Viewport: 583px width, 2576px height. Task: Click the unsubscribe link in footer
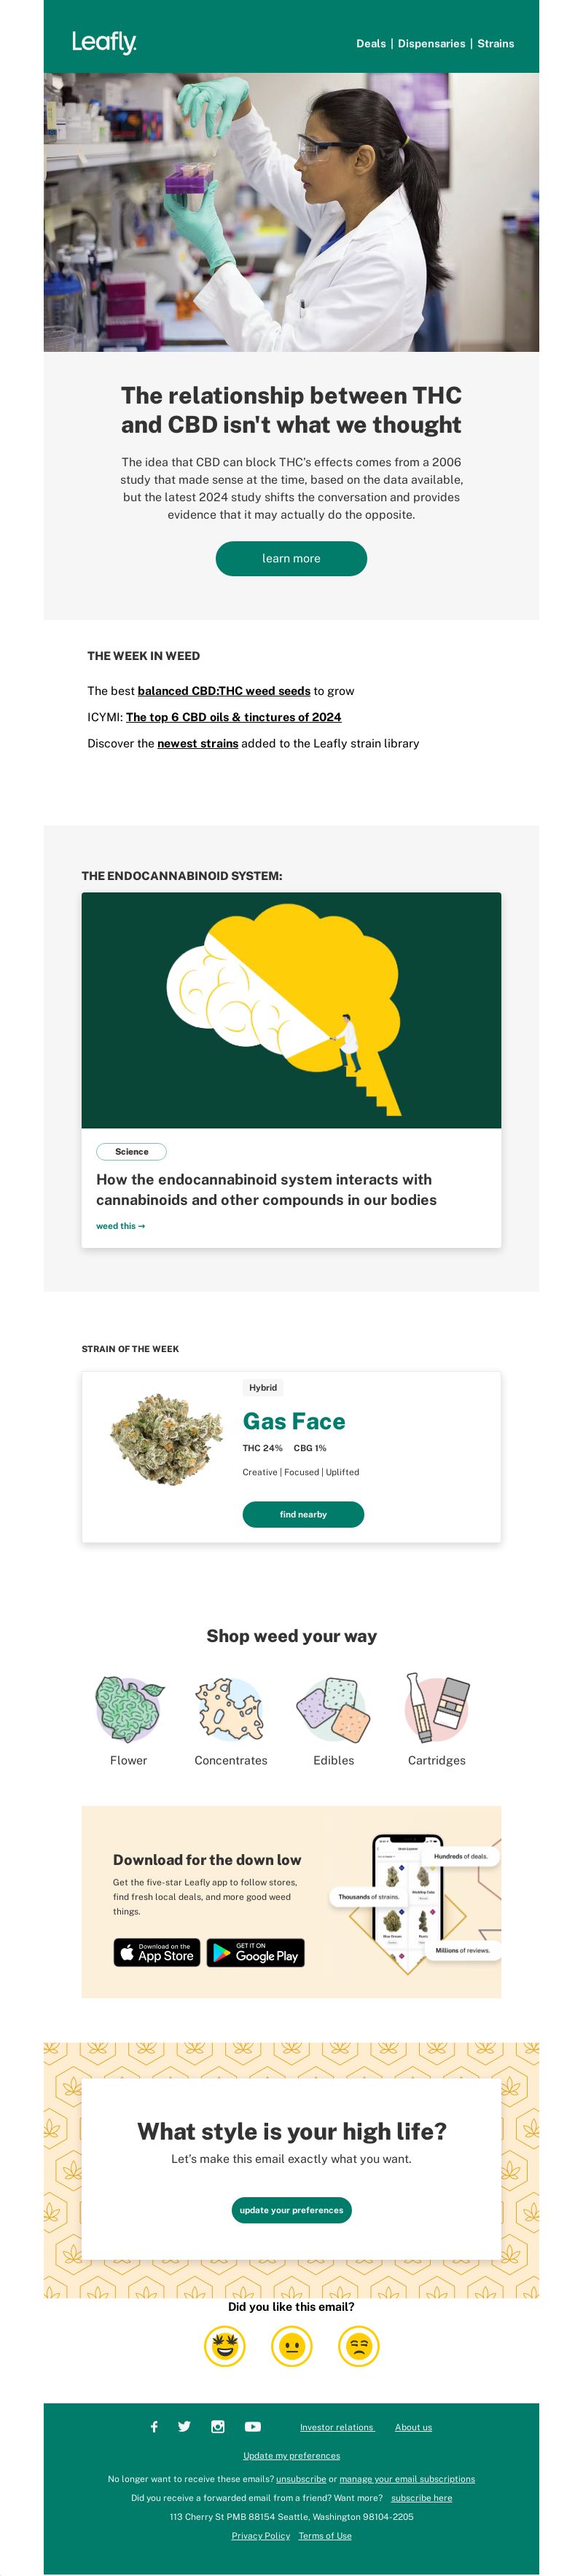(301, 2479)
